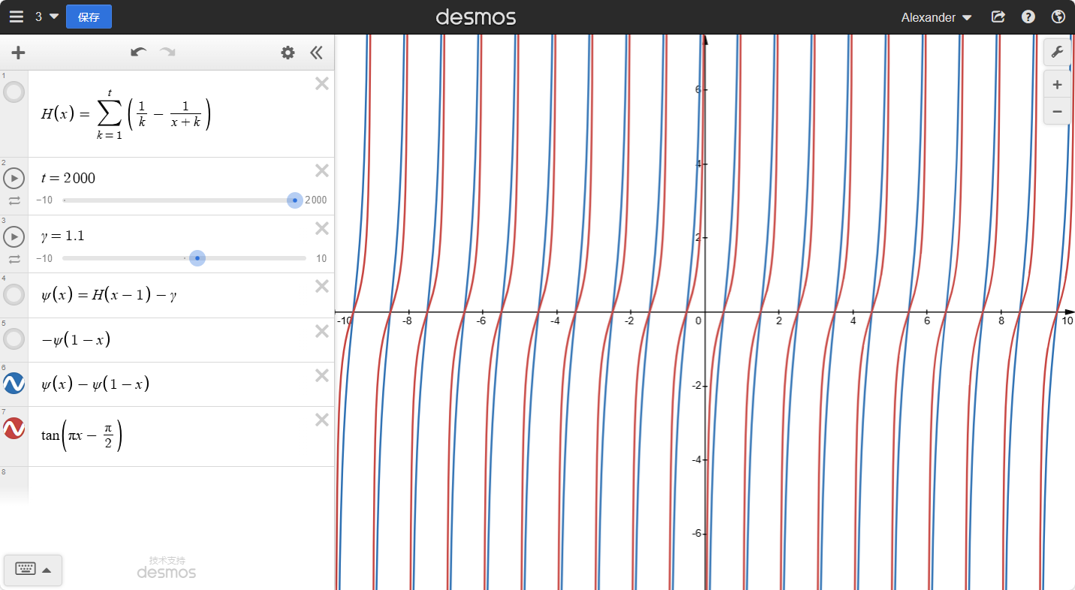
Task: Click the t slider lower bound −10
Action: (x=44, y=200)
